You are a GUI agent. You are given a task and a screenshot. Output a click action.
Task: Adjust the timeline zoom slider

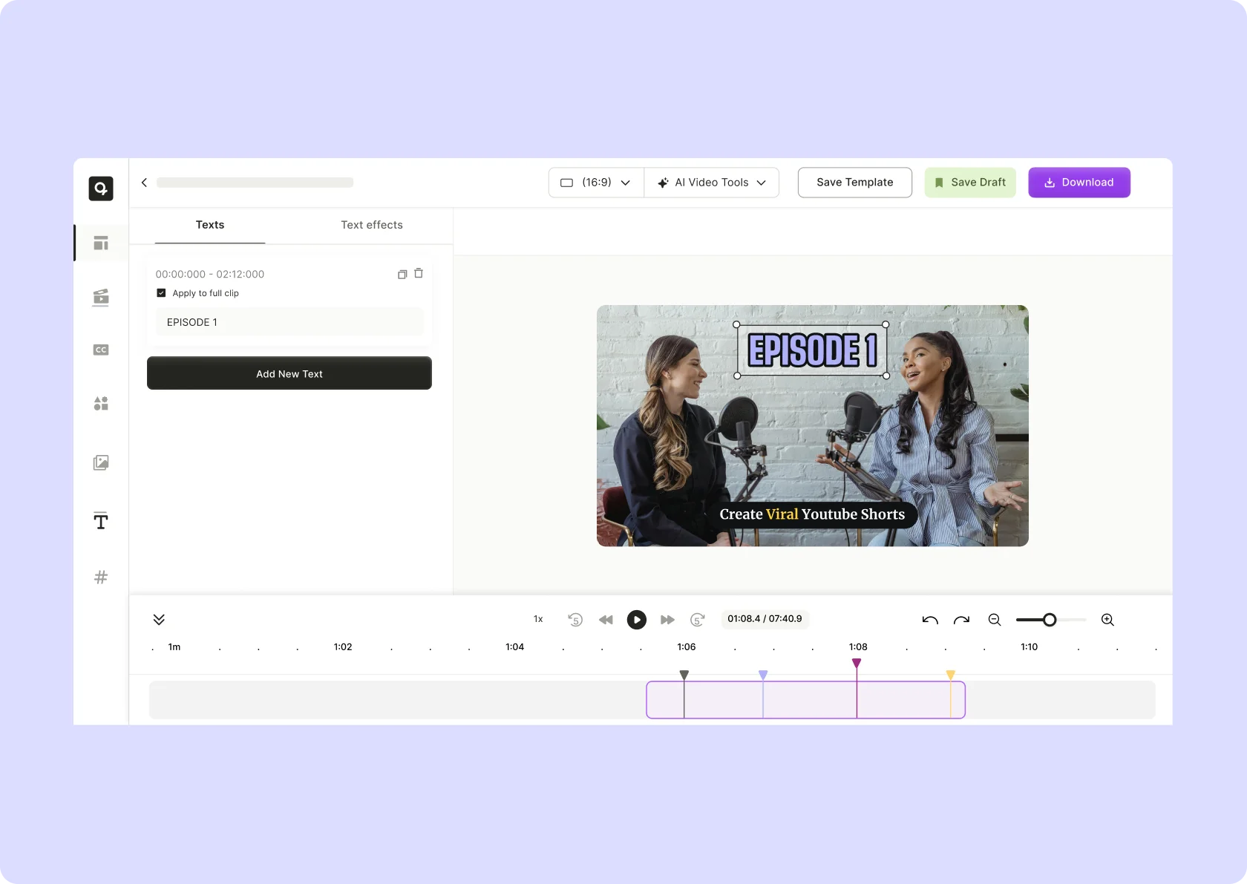click(1049, 620)
